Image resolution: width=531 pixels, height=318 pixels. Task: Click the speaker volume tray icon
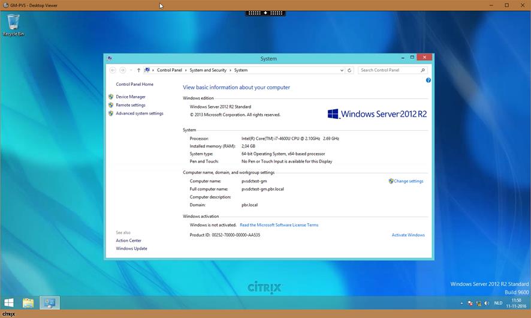point(487,303)
